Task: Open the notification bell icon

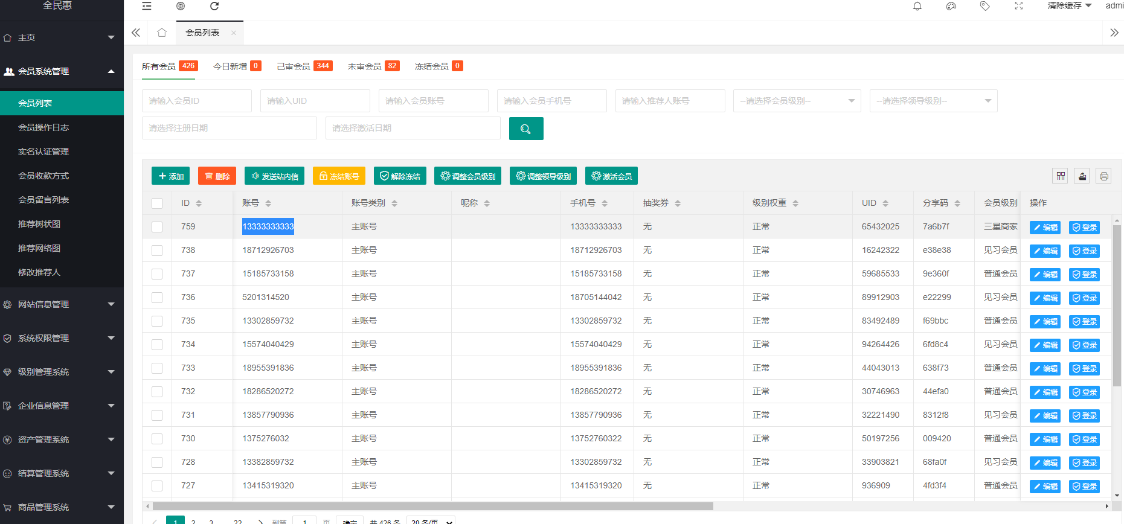Action: [x=917, y=6]
